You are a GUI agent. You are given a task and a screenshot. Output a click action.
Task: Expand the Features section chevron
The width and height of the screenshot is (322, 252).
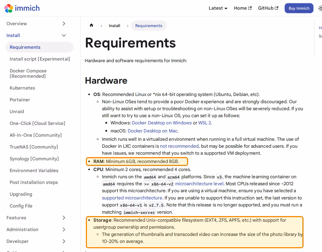(64, 218)
